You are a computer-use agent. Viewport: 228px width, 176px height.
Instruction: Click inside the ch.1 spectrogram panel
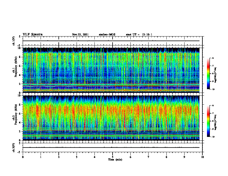coord(111,70)
